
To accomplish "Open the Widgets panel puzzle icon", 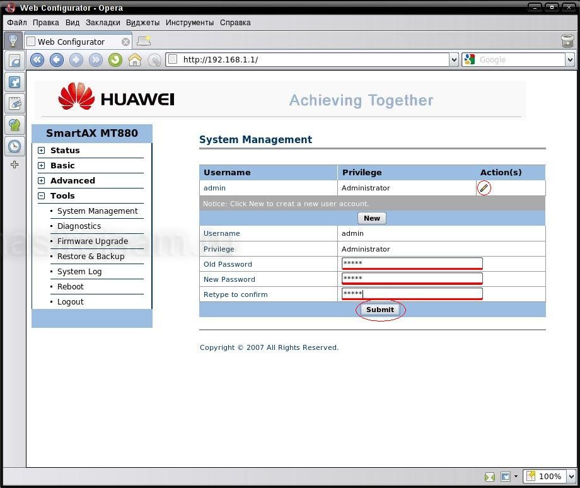I will [14, 82].
